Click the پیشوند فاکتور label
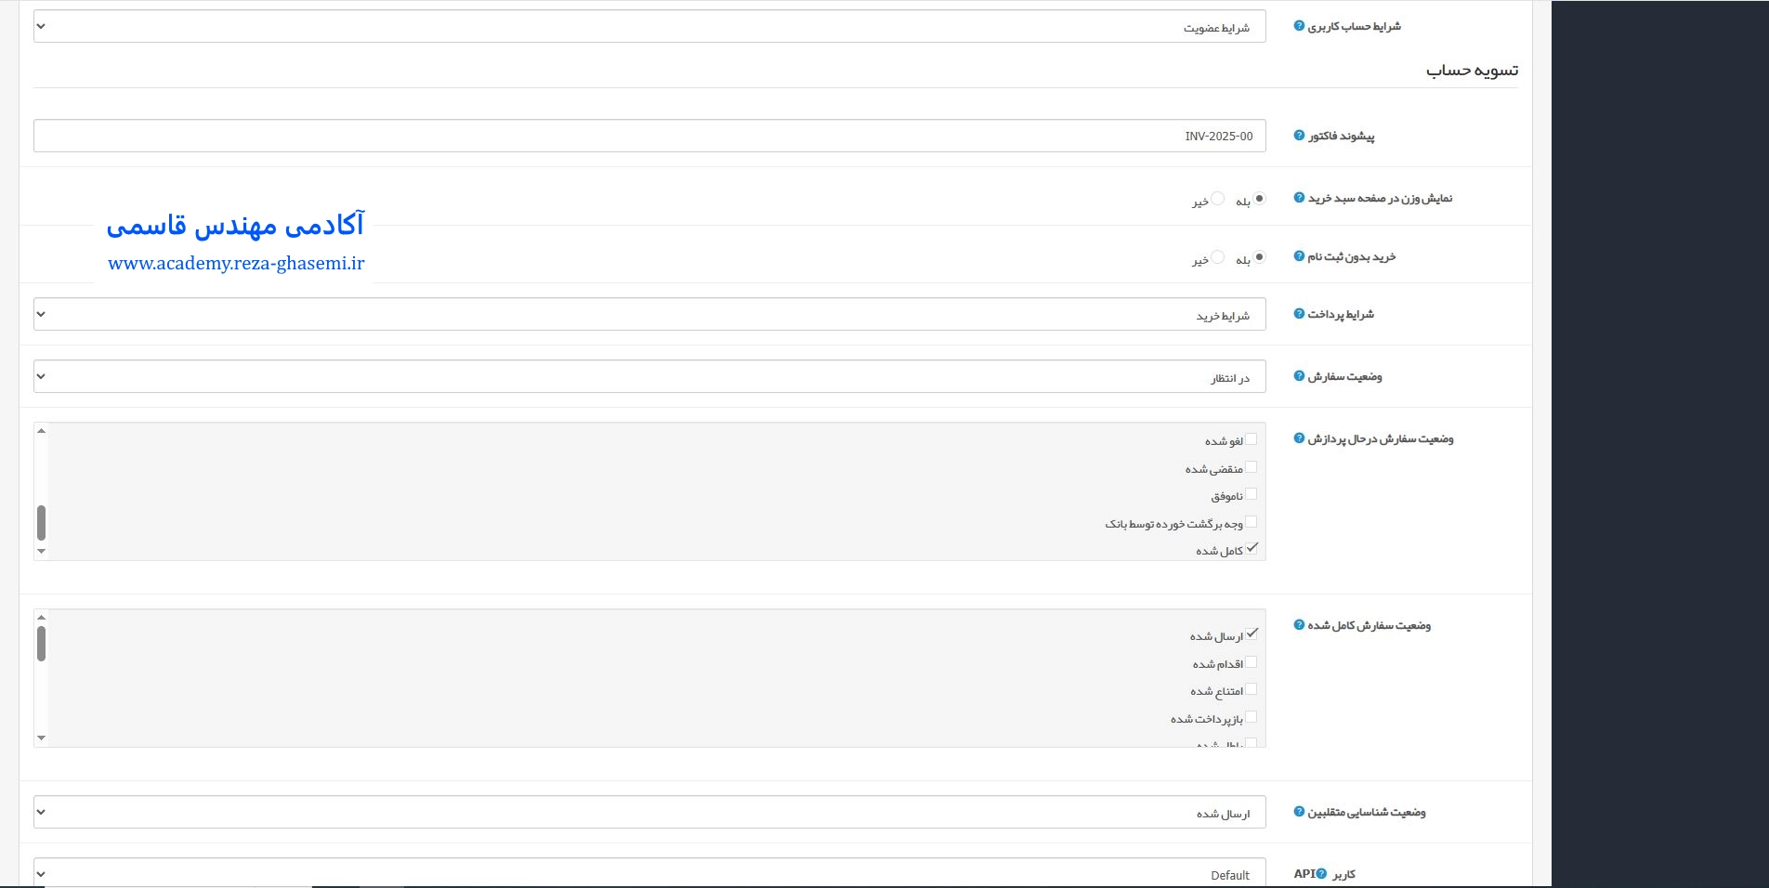 (x=1342, y=136)
